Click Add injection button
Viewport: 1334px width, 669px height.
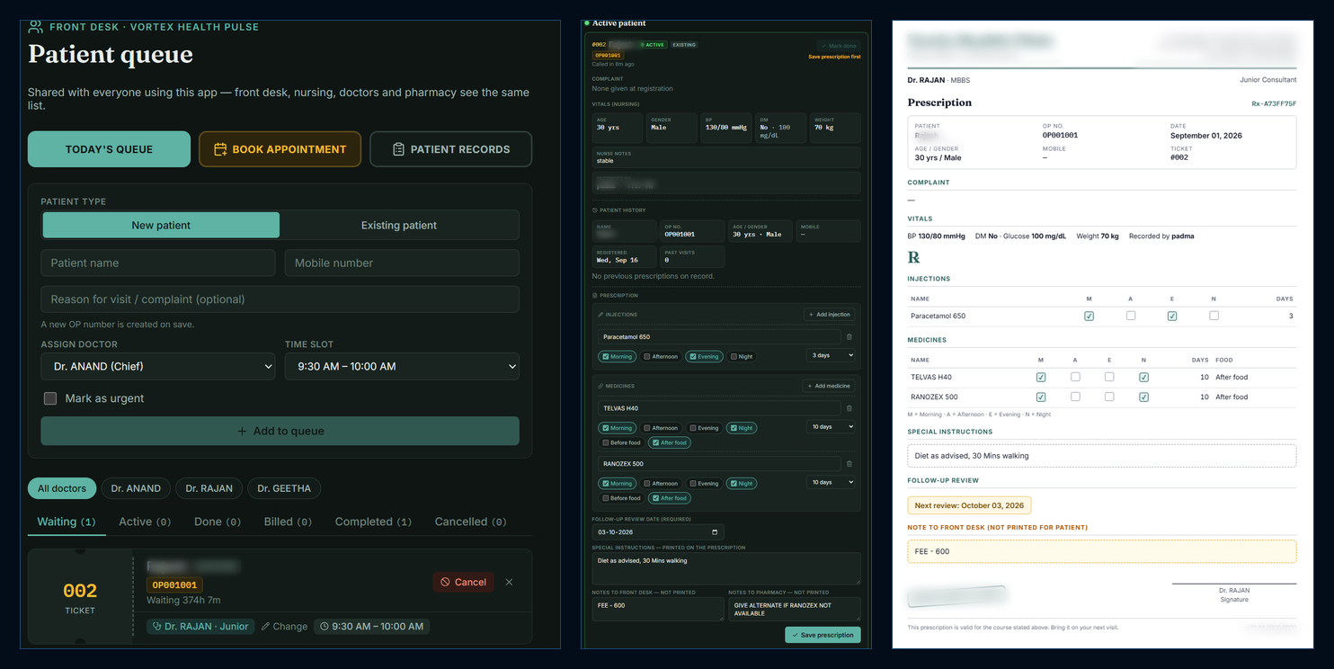(x=828, y=315)
